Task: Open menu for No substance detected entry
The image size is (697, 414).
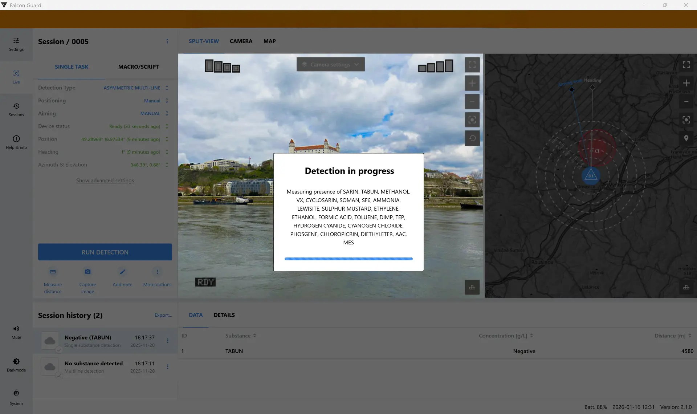Action: (x=167, y=367)
